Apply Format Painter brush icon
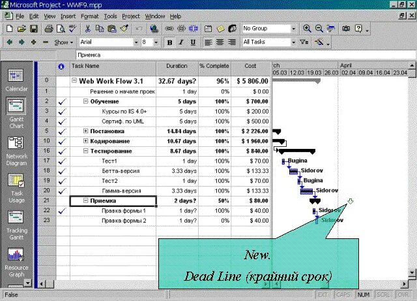The image size is (417, 301). pyautogui.click(x=124, y=29)
